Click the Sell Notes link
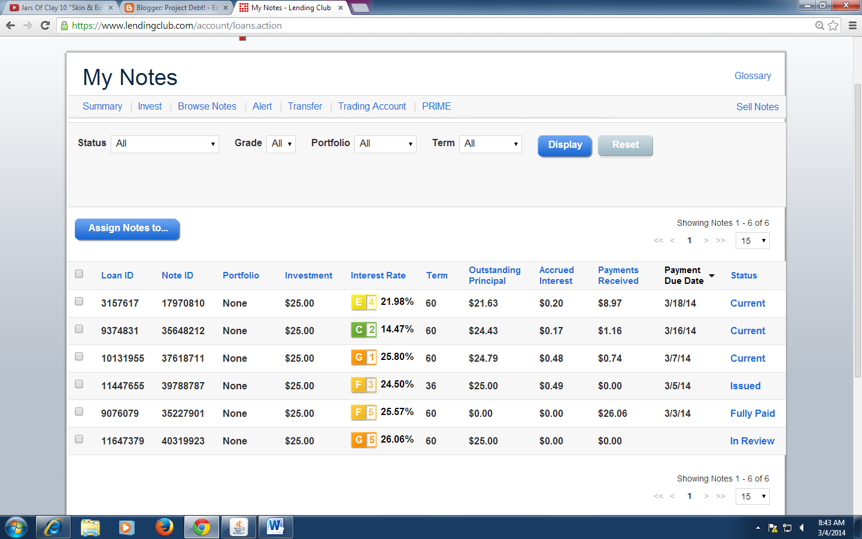 (x=757, y=107)
